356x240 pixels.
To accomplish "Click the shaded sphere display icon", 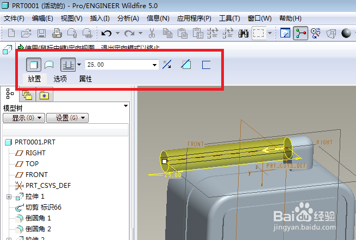I will pyautogui.click(x=346, y=33).
